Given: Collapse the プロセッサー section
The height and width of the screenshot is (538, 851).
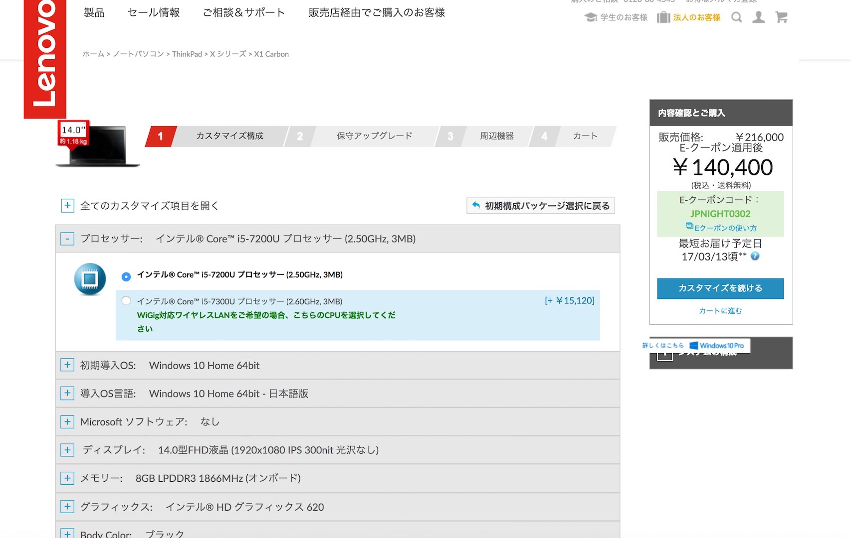Looking at the screenshot, I should tap(67, 239).
